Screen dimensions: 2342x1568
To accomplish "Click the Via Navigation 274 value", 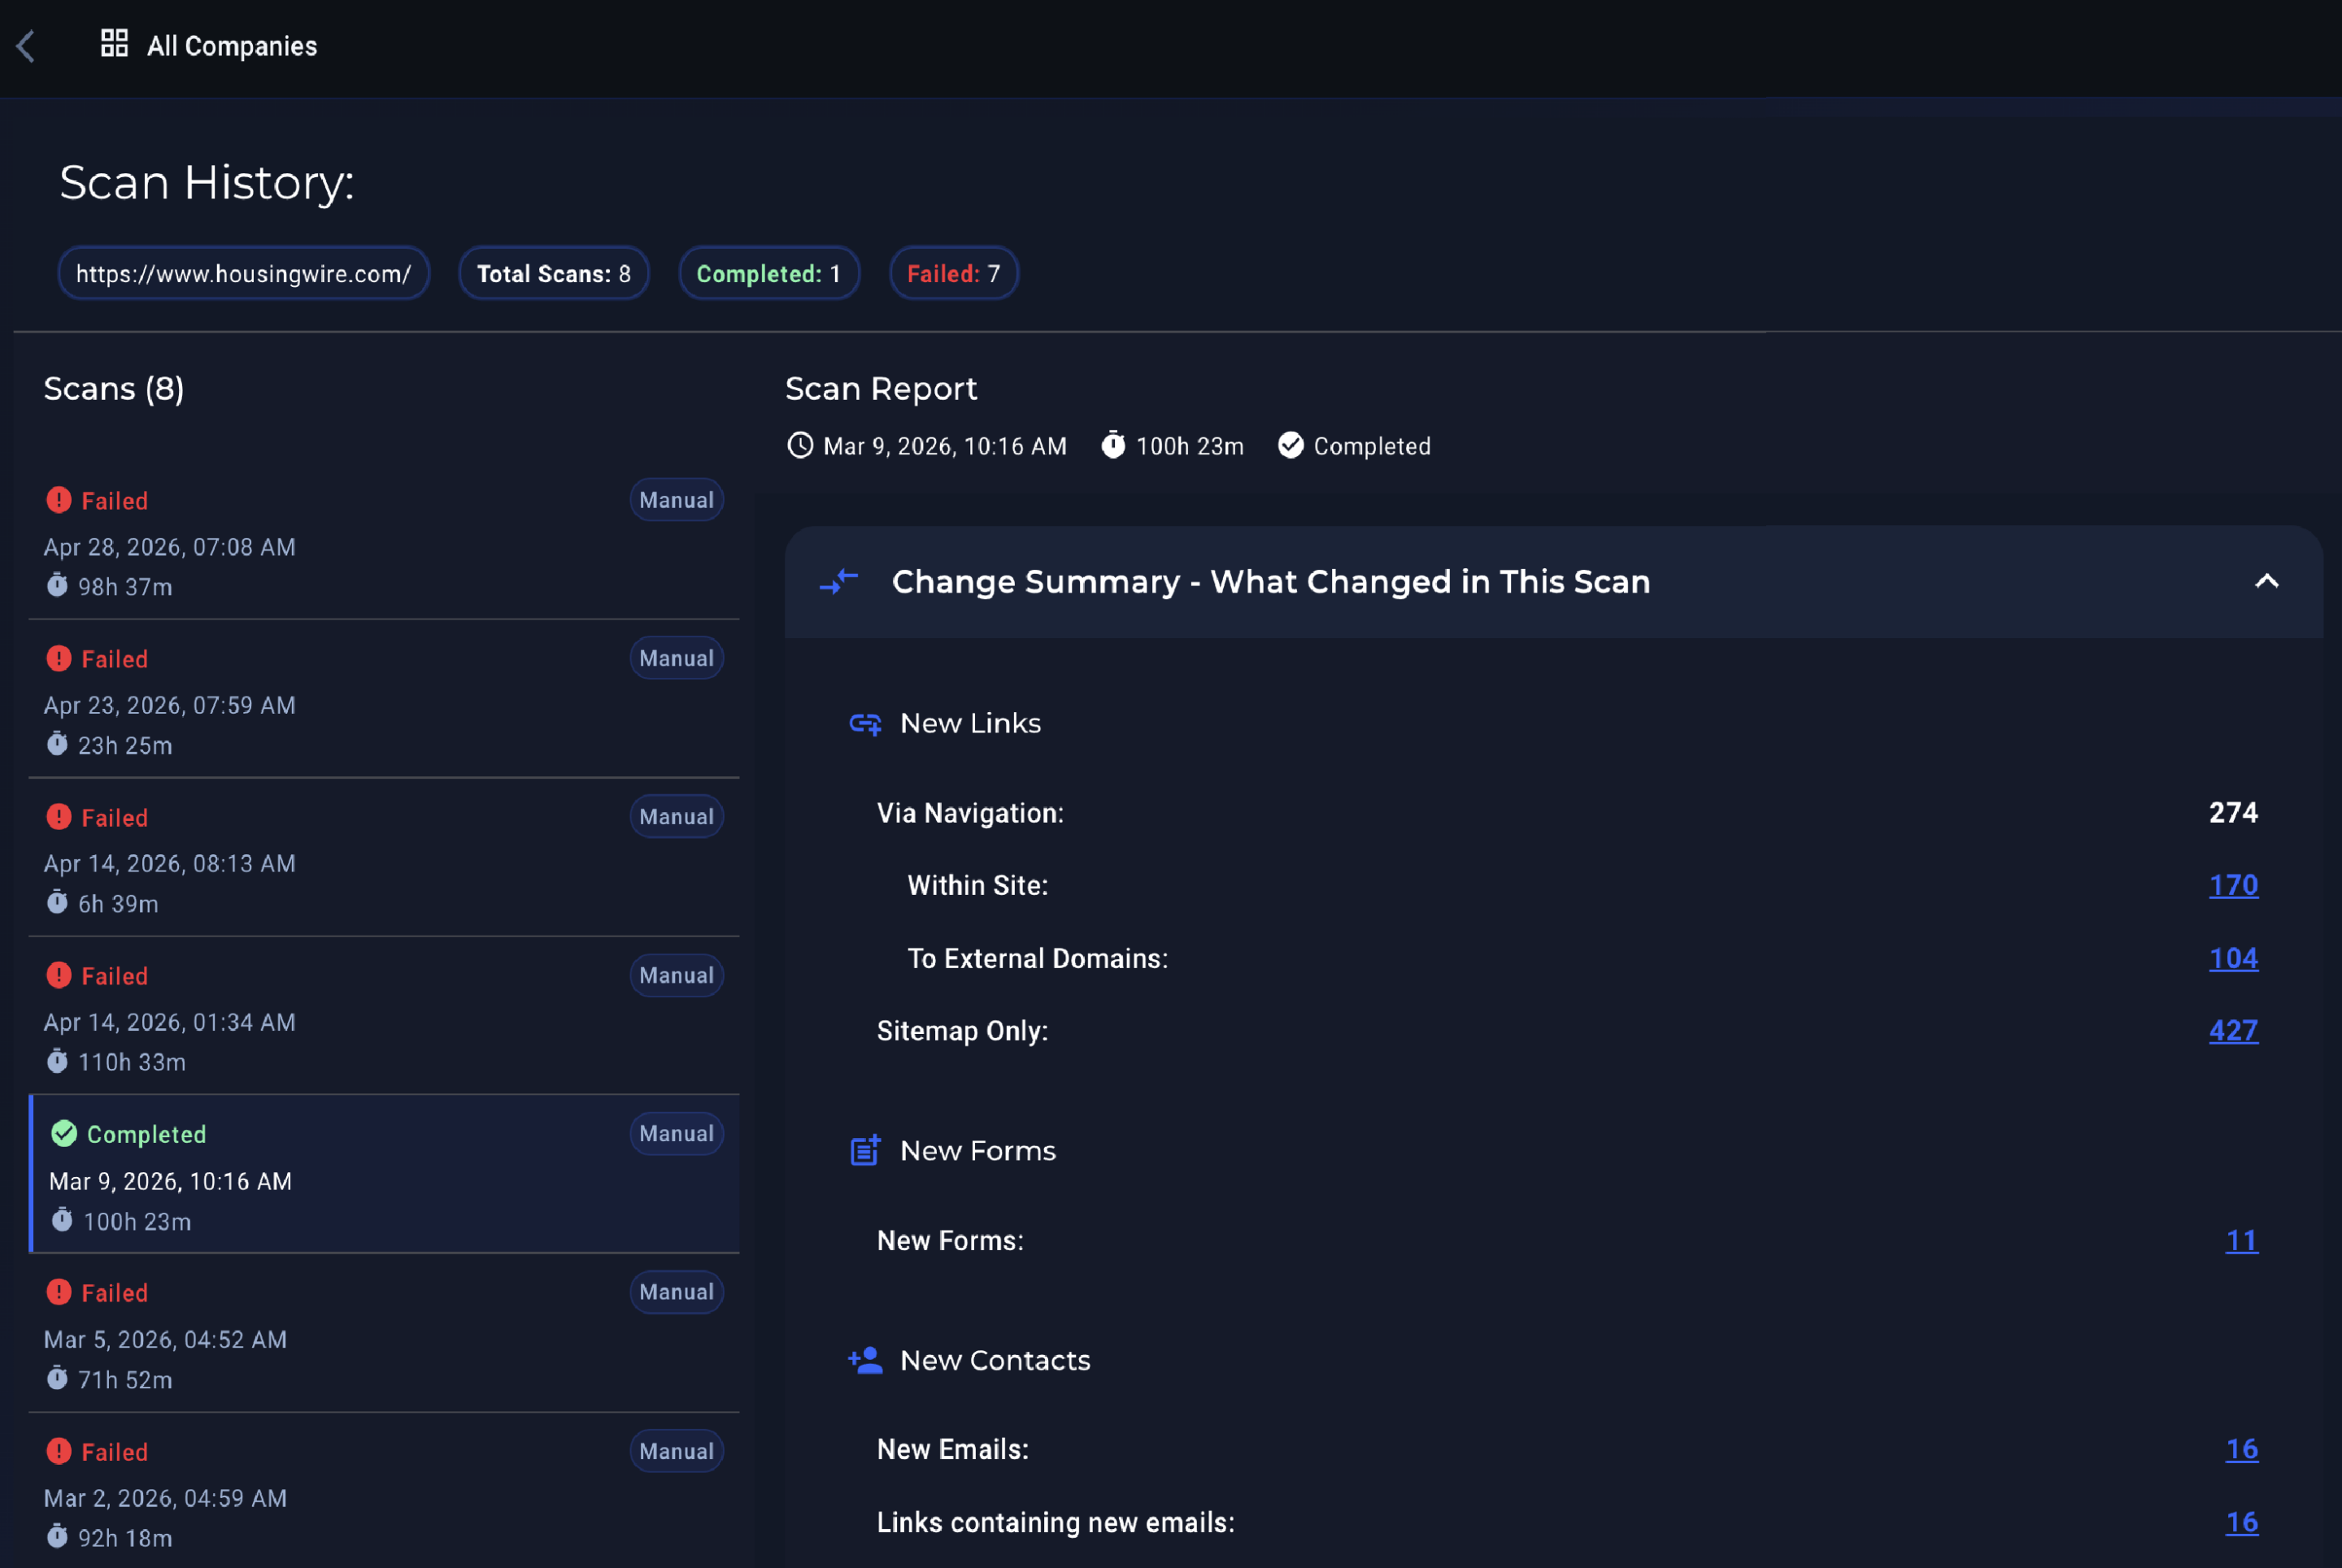I will (x=2233, y=812).
